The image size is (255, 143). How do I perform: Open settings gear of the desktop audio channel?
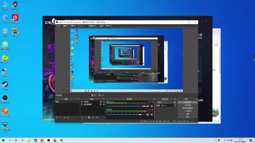152,114
